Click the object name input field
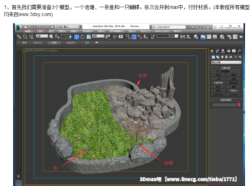The image size is (251, 186). 224,105
